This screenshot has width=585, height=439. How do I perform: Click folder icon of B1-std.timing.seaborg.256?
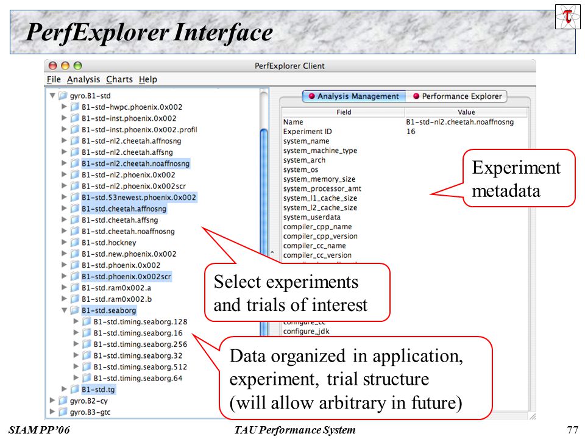coord(87,344)
